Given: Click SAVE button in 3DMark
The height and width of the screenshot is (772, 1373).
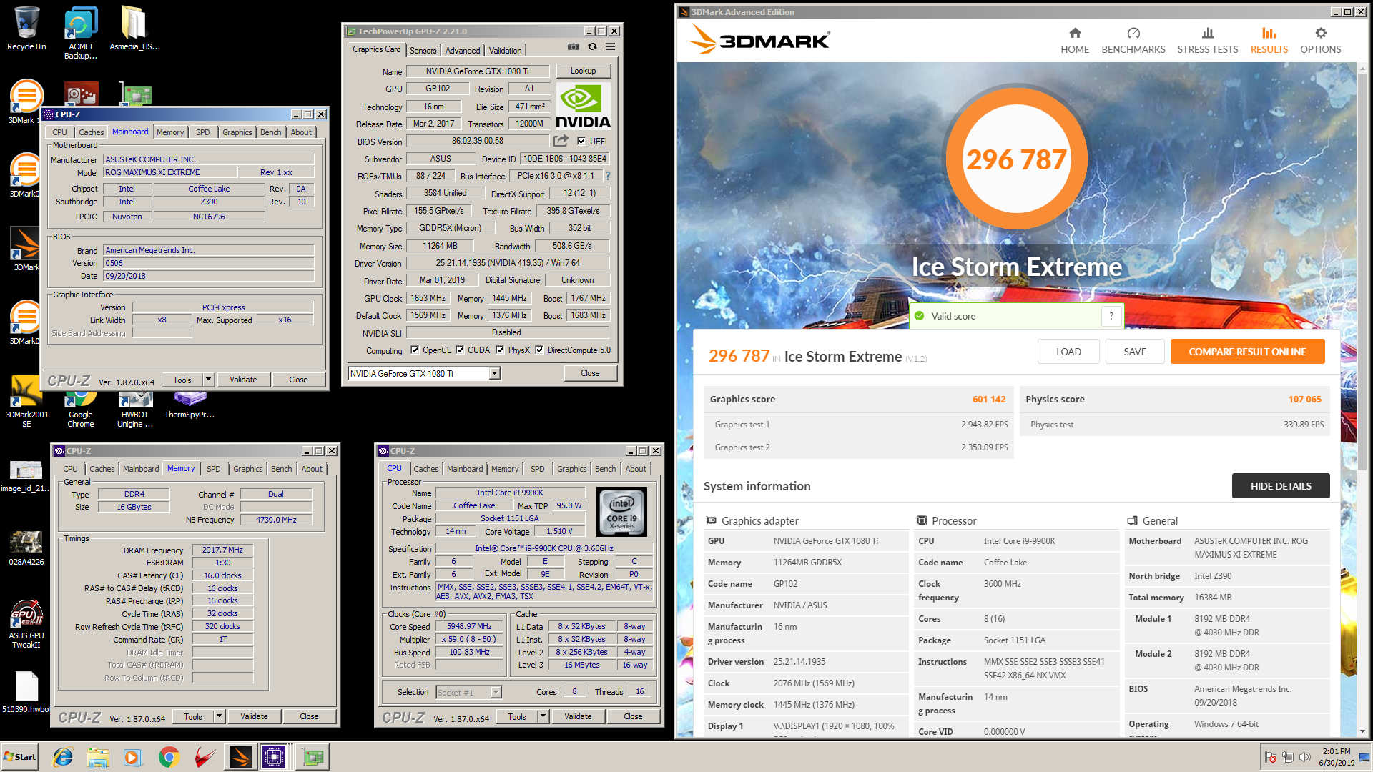Looking at the screenshot, I should pyautogui.click(x=1135, y=352).
